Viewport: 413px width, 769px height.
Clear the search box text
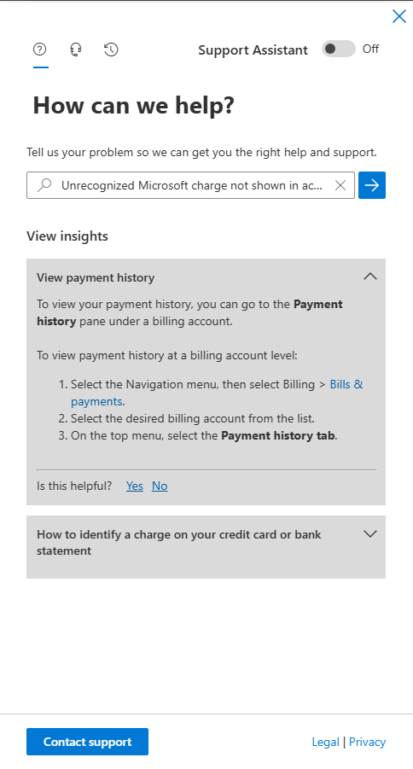pyautogui.click(x=340, y=185)
